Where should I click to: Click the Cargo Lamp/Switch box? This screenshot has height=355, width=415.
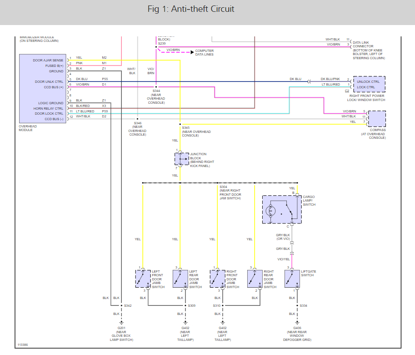282,209
